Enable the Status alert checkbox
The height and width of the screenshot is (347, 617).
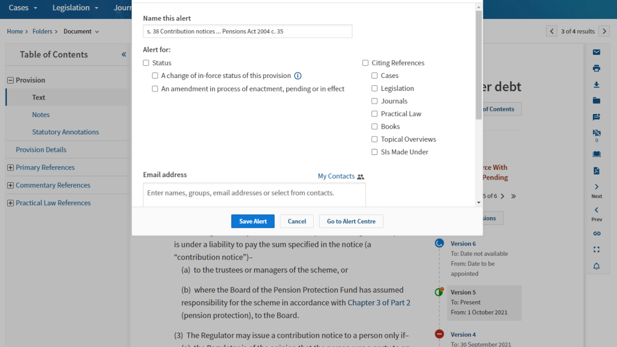coord(146,62)
